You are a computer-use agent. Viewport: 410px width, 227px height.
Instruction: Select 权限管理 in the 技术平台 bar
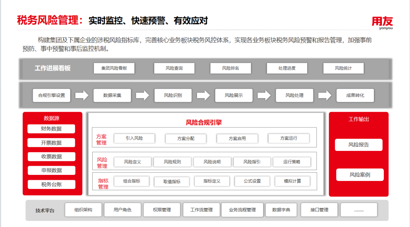pyautogui.click(x=162, y=210)
